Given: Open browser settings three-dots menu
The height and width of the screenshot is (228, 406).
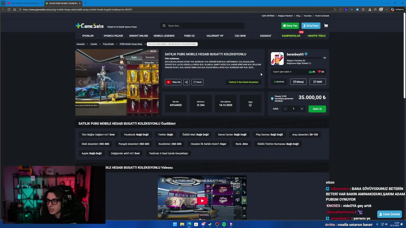Looking at the screenshot, I should coord(386,9).
